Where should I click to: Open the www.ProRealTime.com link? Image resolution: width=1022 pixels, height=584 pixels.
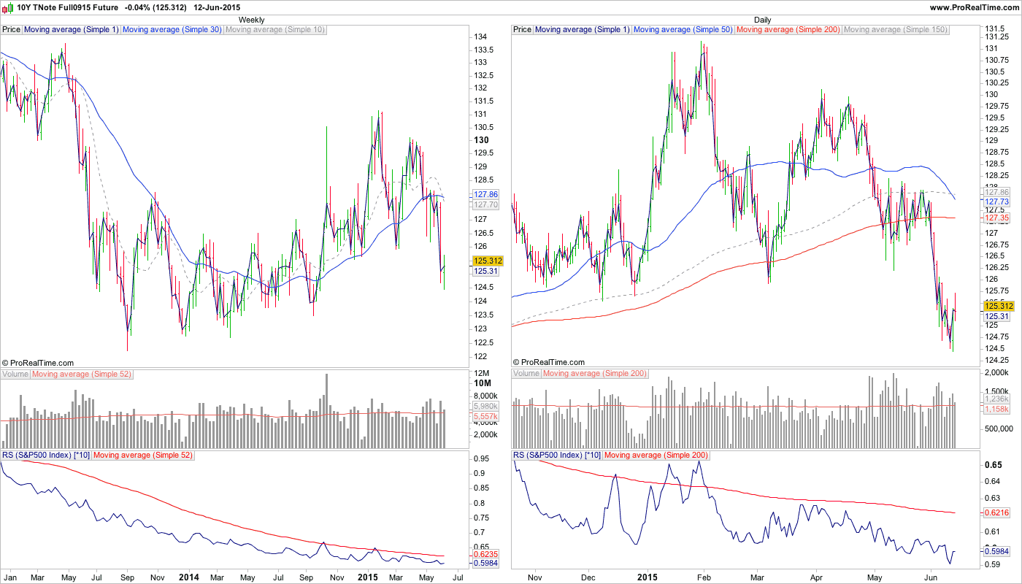tap(975, 7)
